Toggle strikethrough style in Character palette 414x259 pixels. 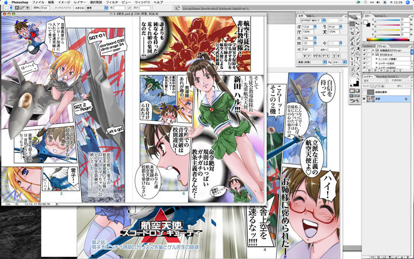(339, 56)
